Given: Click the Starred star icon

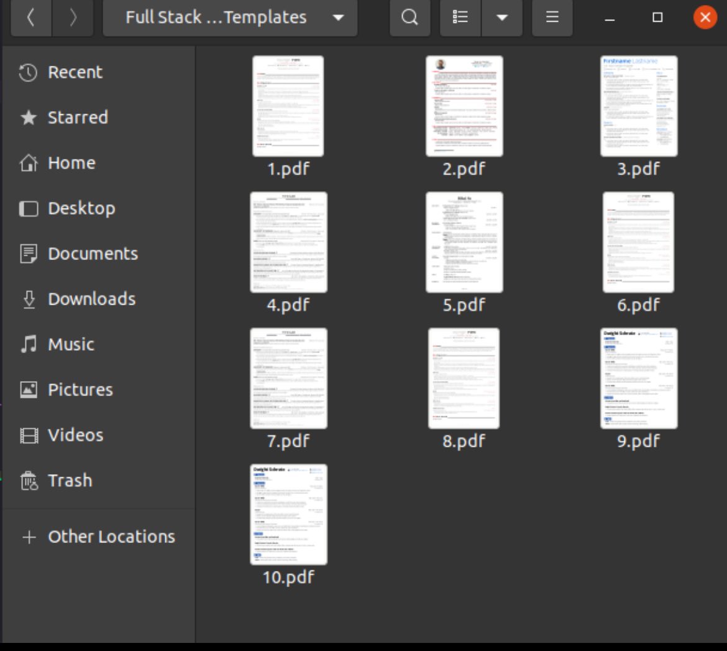Looking at the screenshot, I should [x=29, y=118].
